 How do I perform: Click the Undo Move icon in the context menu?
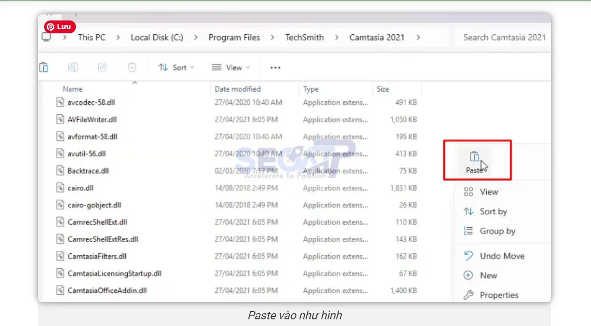(467, 256)
